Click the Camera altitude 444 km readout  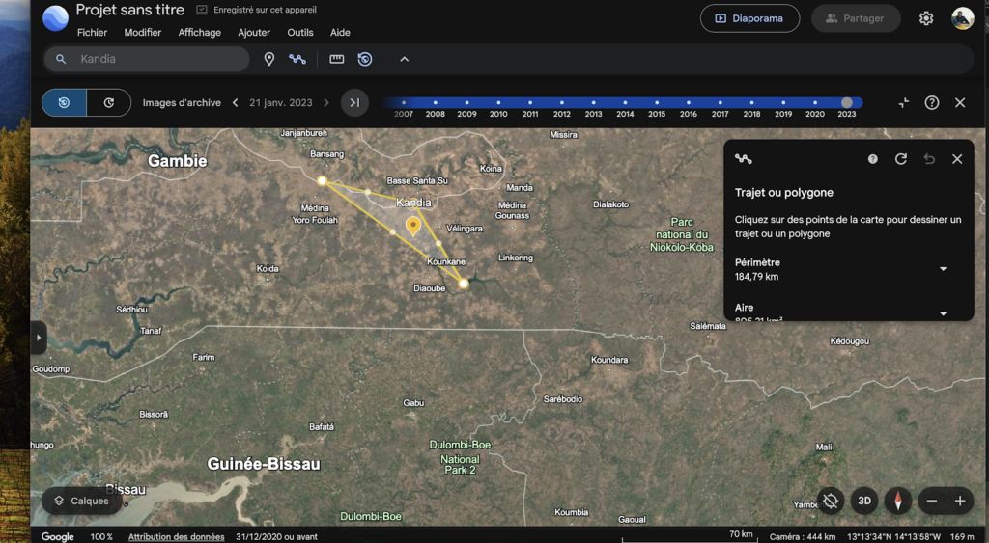point(803,536)
